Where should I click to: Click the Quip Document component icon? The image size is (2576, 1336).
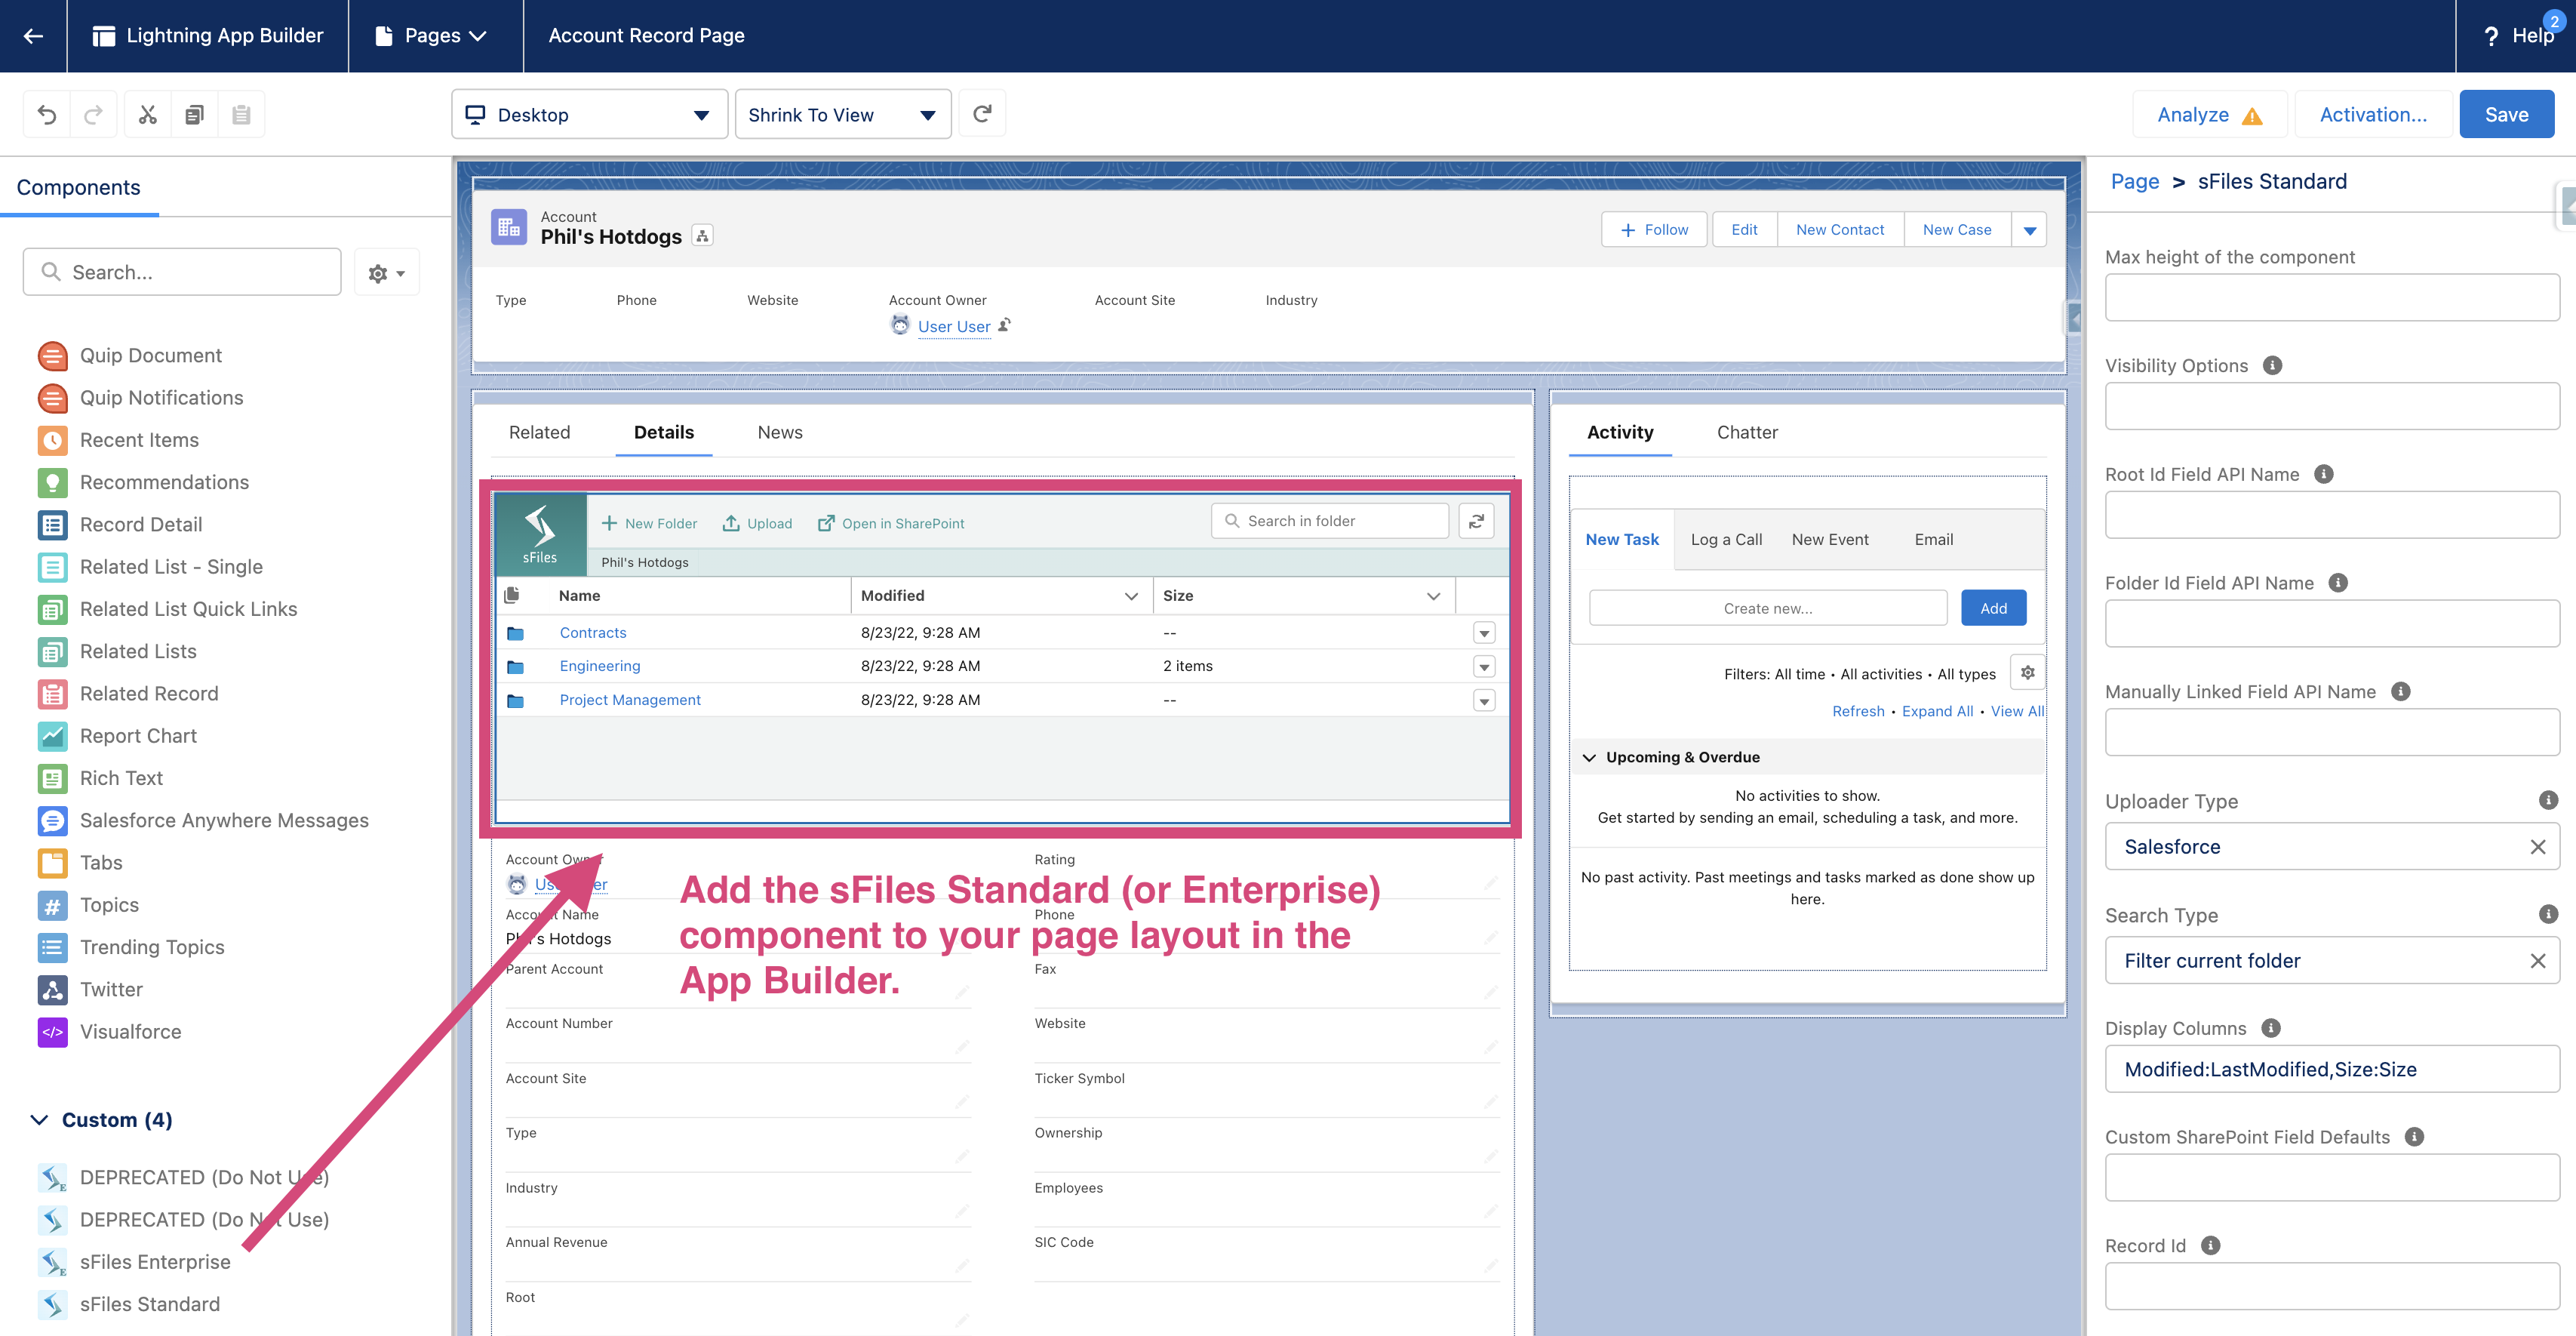[x=52, y=356]
